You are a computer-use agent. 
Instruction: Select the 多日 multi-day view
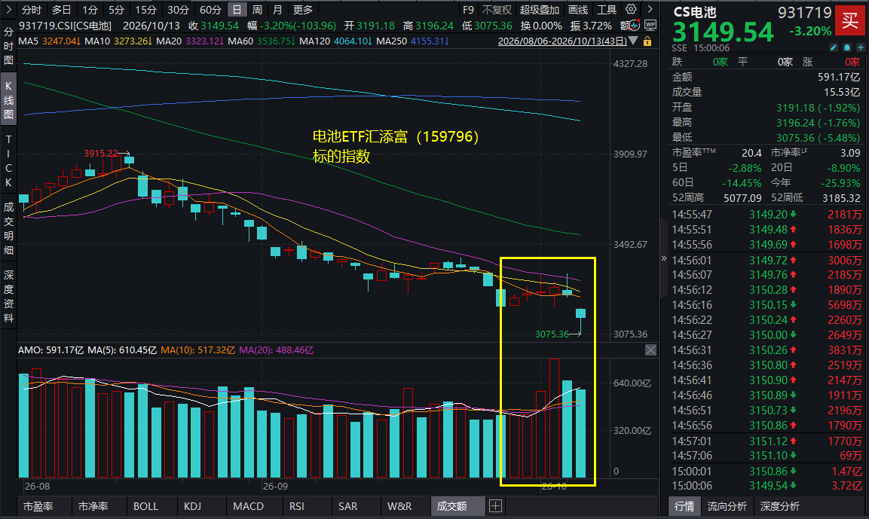click(x=62, y=10)
